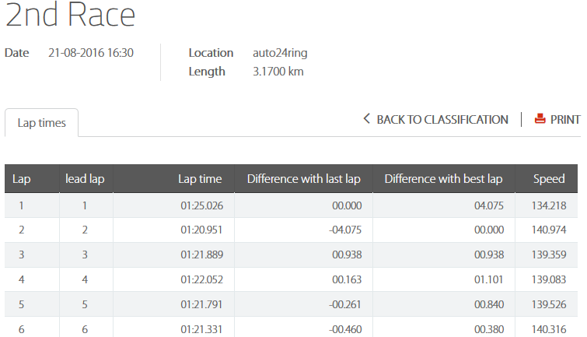Select lap time 01:25.026 cell
The height and width of the screenshot is (337, 587).
pyautogui.click(x=201, y=205)
